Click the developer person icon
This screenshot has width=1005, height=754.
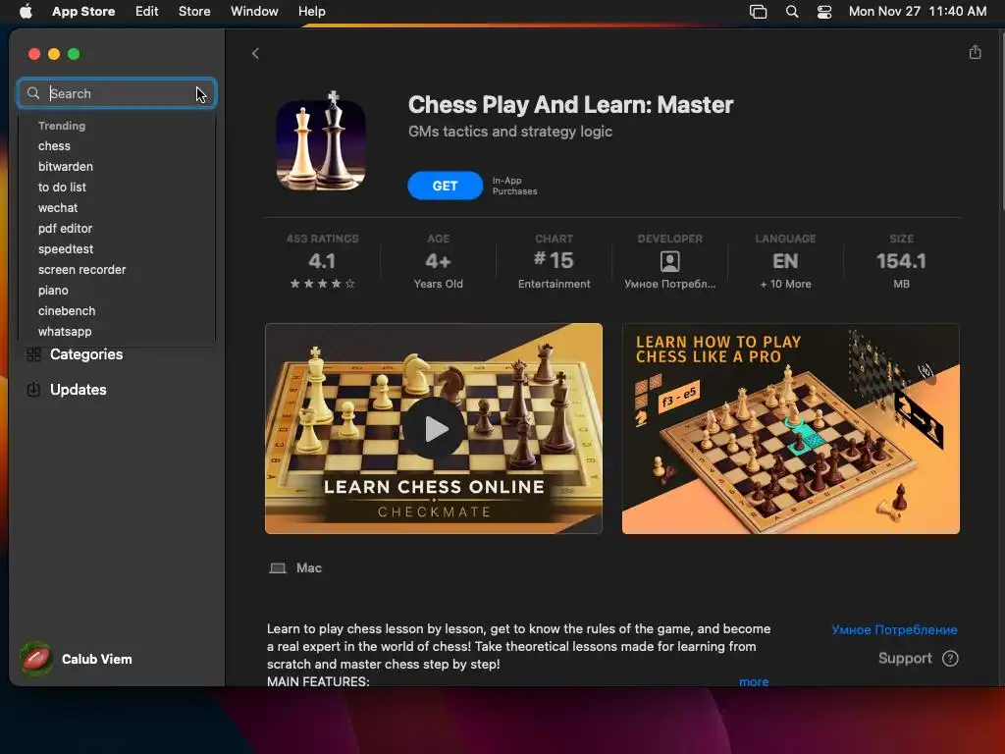tap(669, 261)
